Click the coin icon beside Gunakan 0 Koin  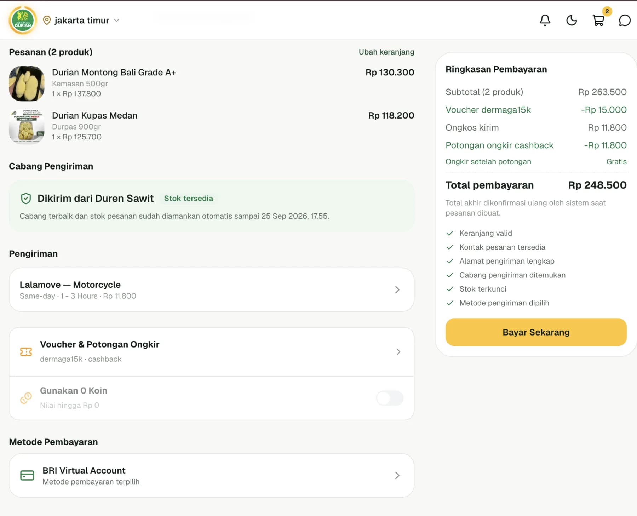click(x=26, y=398)
